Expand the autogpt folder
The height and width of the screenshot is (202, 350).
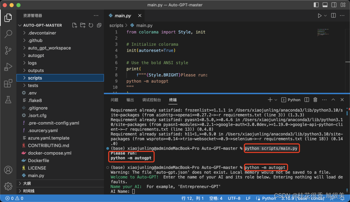pyautogui.click(x=60, y=55)
